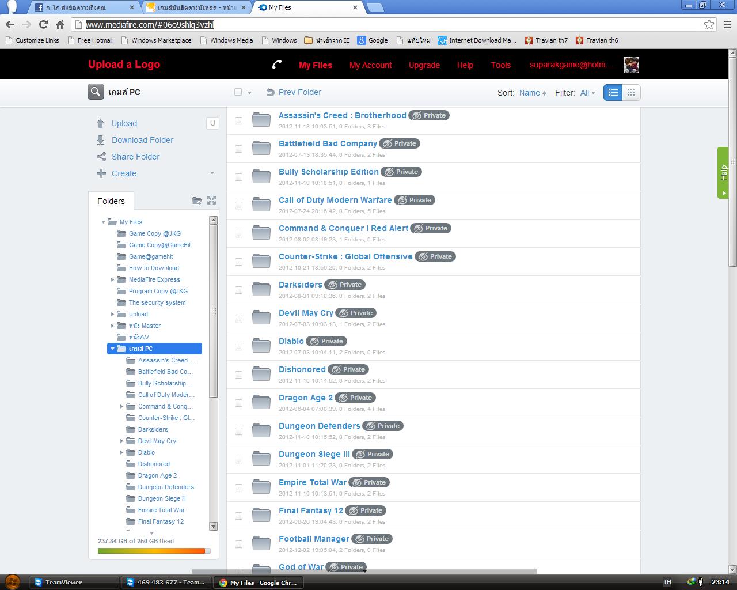The image size is (737, 590).
Task: Check the Bully Scholarship Edition checkbox
Action: click(x=238, y=177)
